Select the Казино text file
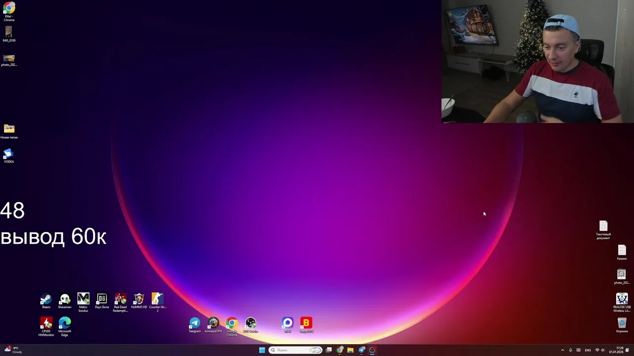The width and height of the screenshot is (634, 356). [x=622, y=253]
